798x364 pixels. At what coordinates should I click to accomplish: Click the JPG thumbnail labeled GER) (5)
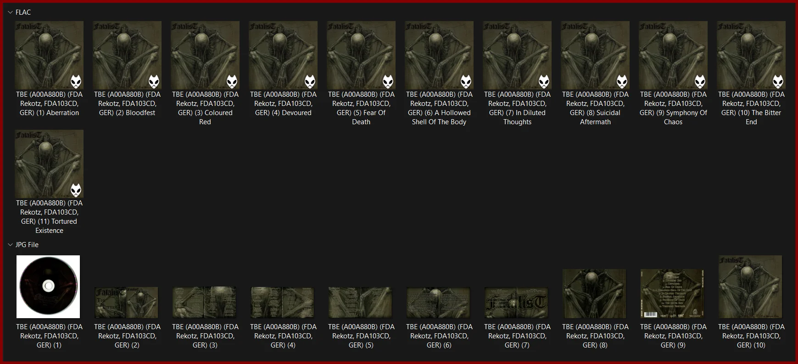point(360,303)
